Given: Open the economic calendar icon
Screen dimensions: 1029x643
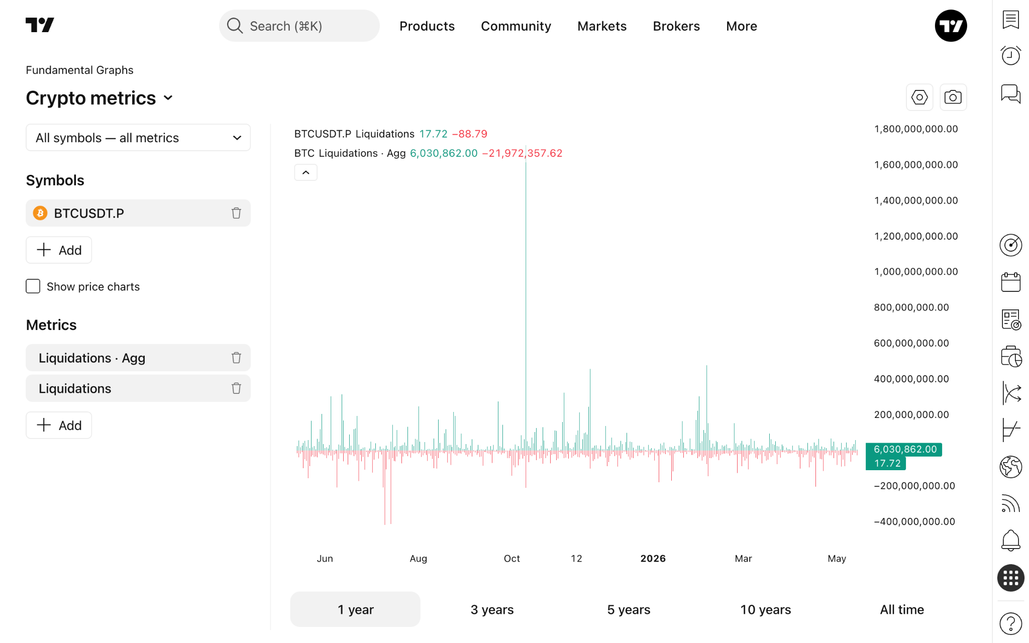Looking at the screenshot, I should point(1010,282).
